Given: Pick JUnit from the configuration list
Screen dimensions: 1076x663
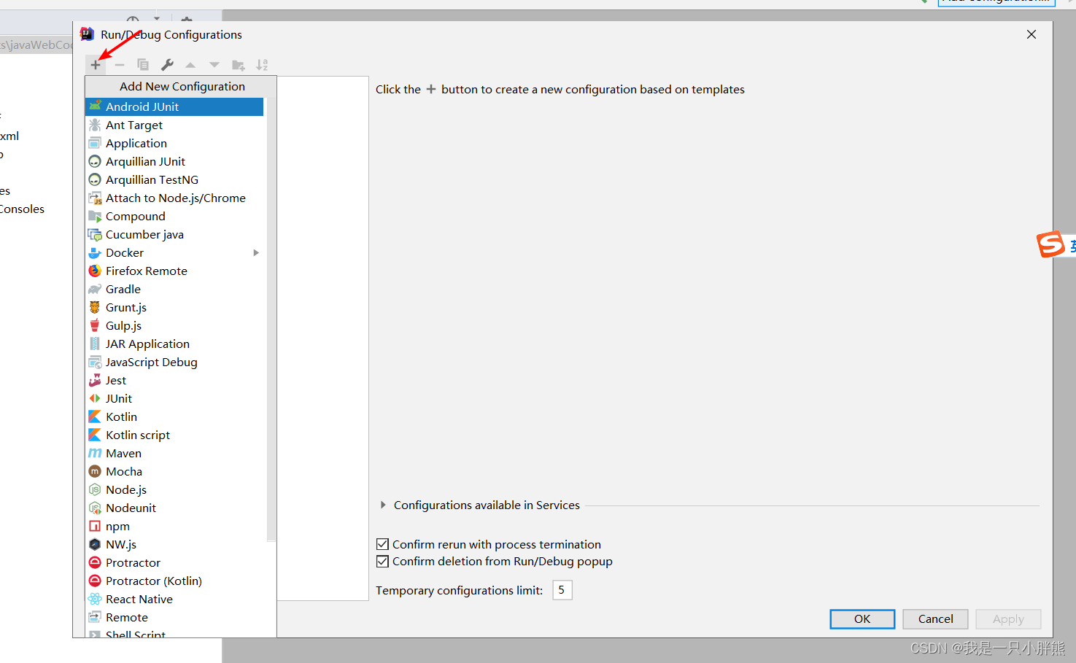Looking at the screenshot, I should point(174,398).
